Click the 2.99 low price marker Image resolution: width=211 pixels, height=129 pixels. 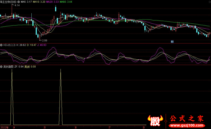(44, 40)
